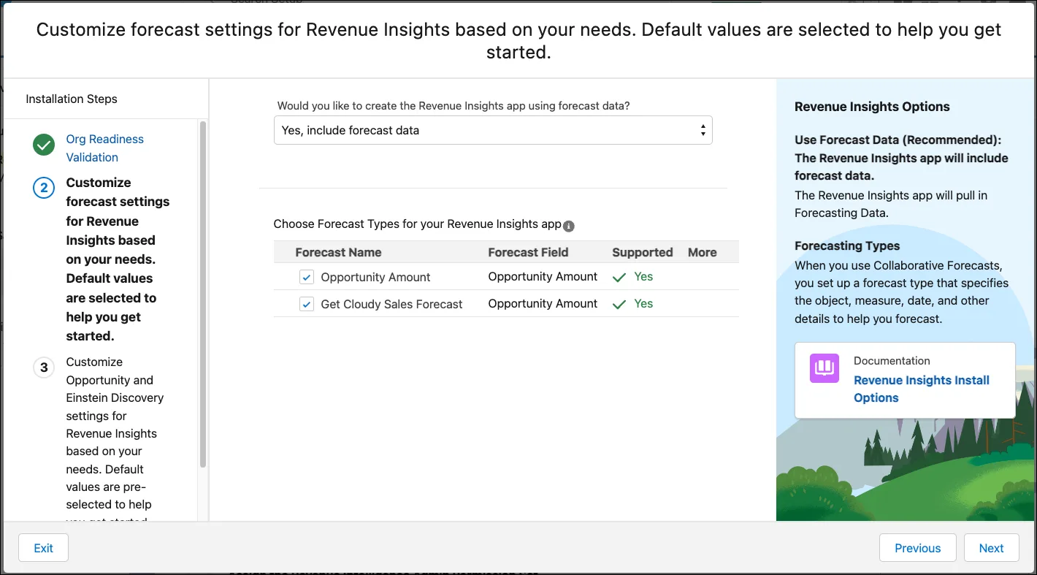Viewport: 1037px width, 575px height.
Task: Uncheck the Opportunity Amount forecast checkbox
Action: pyautogui.click(x=307, y=277)
